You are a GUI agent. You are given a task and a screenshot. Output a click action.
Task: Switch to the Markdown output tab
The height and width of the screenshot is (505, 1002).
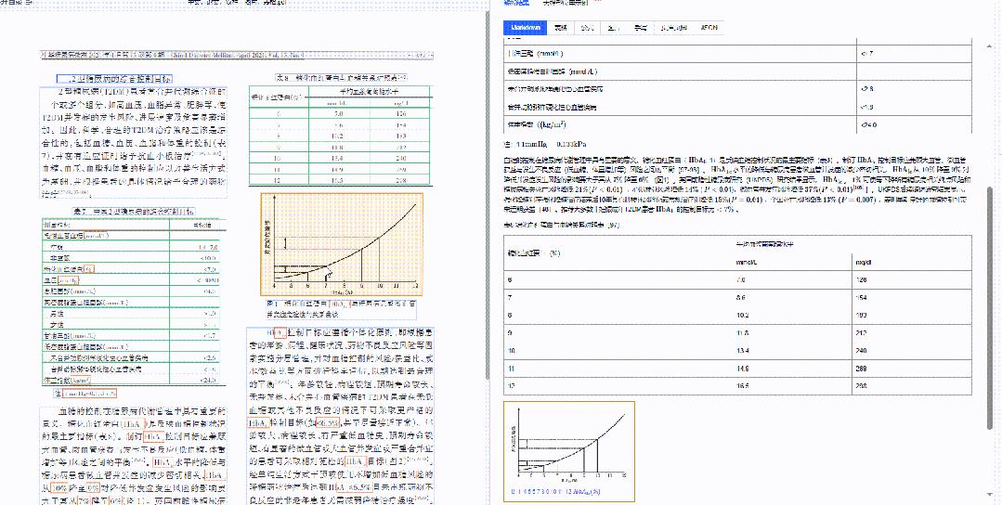(x=527, y=28)
